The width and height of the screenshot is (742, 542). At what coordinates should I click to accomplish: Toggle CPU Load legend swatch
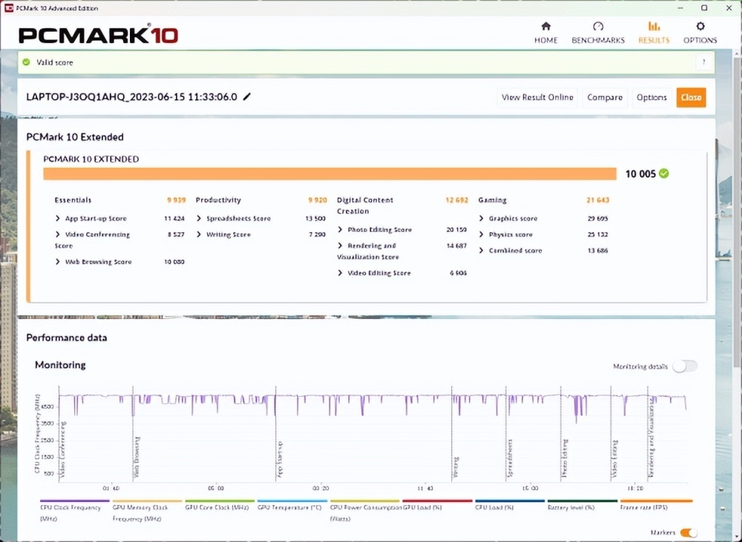(510, 500)
